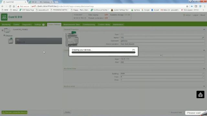Screen dimensions: 207x116
Task: Open the DSP Status Page bookmark
Action: click(27, 10)
